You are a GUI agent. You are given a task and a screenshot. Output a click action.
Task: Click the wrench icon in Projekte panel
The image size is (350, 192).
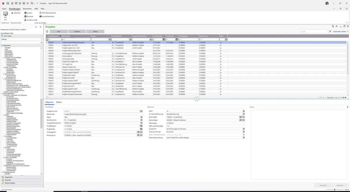pyautogui.click(x=337, y=26)
